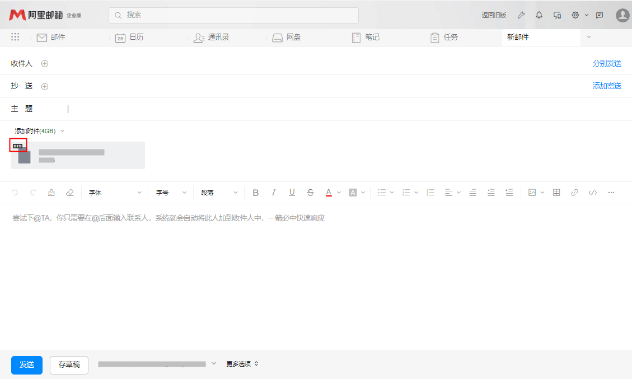Apply italic formatting to text
This screenshot has height=379, width=632.
[x=274, y=193]
